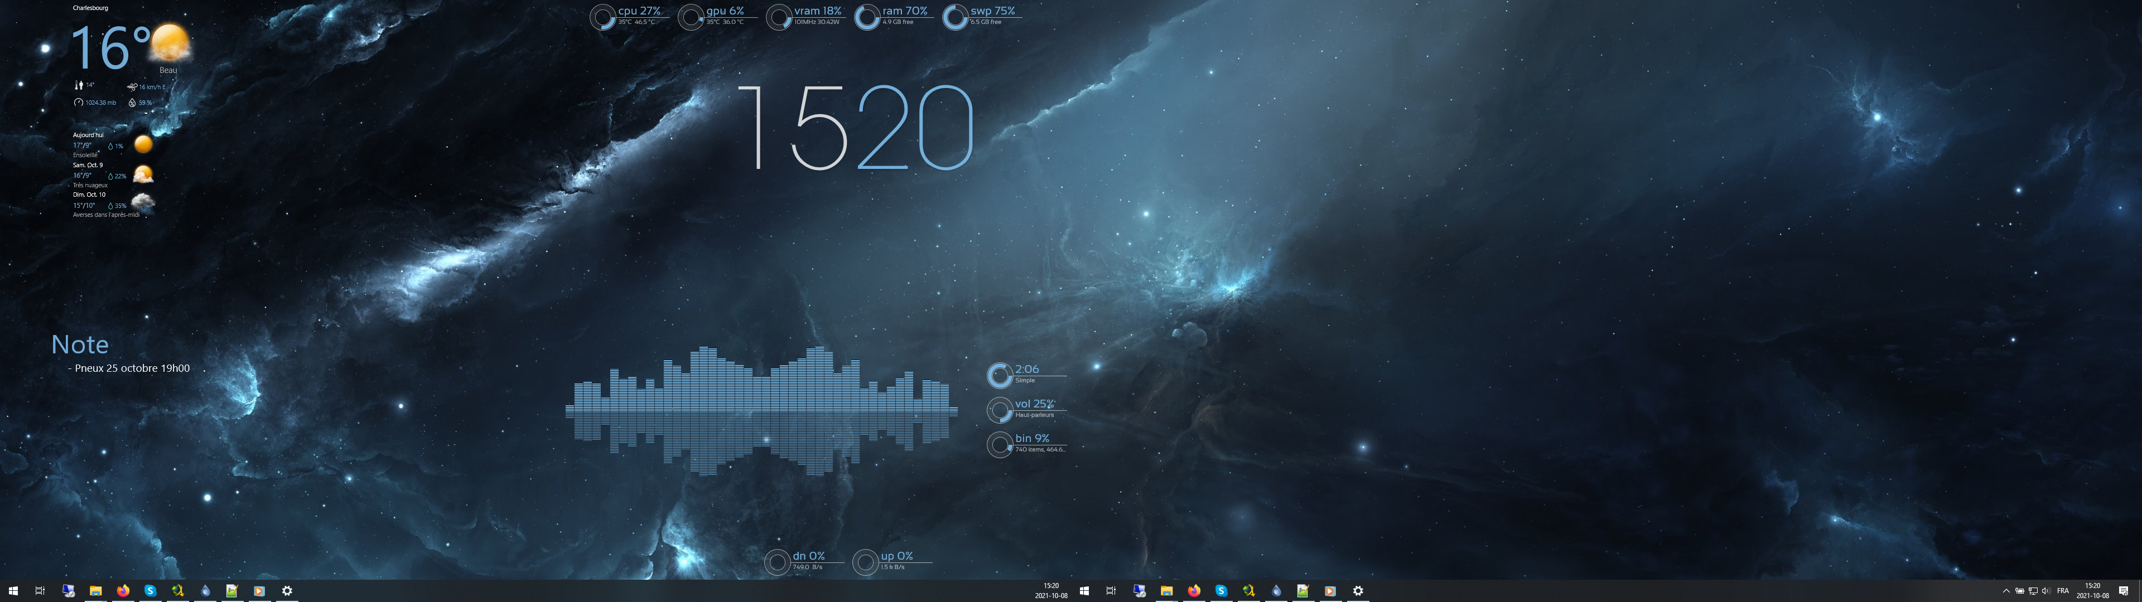Open the JOSM globe icon on right taskbar

click(x=1248, y=590)
